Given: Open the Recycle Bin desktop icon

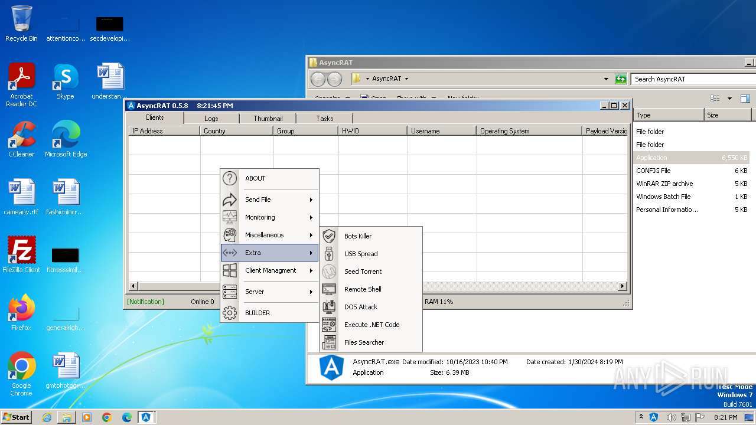Looking at the screenshot, I should pyautogui.click(x=21, y=24).
